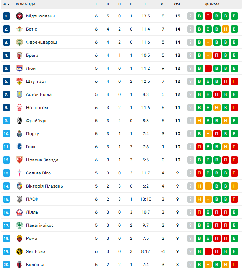
Task: Click the grey question mark in Генк's form
Action: 191,147
